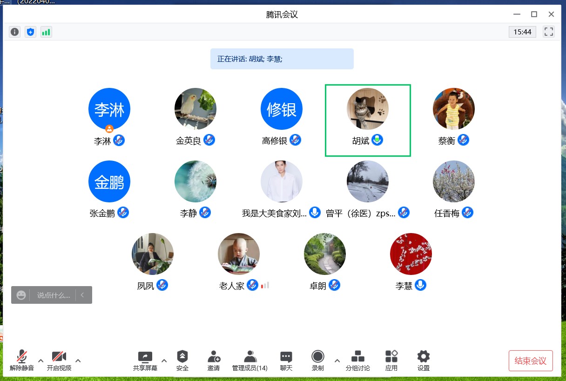Click 李淋's muted microphone icon

[119, 140]
